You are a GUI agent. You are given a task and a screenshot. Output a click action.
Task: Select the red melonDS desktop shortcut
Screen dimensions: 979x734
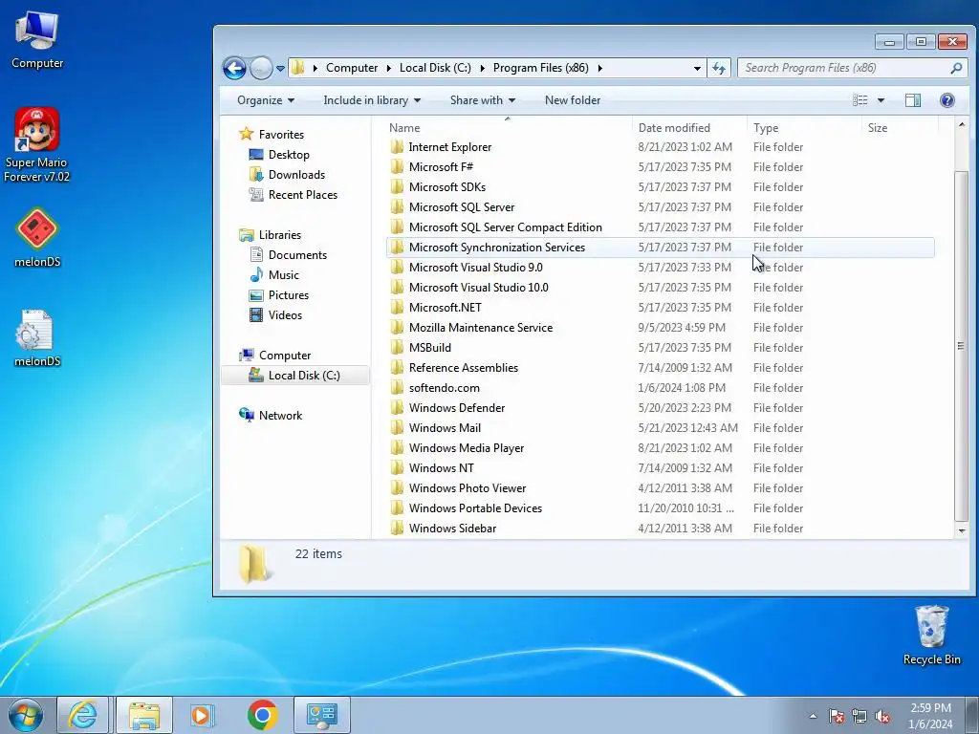[x=37, y=237]
